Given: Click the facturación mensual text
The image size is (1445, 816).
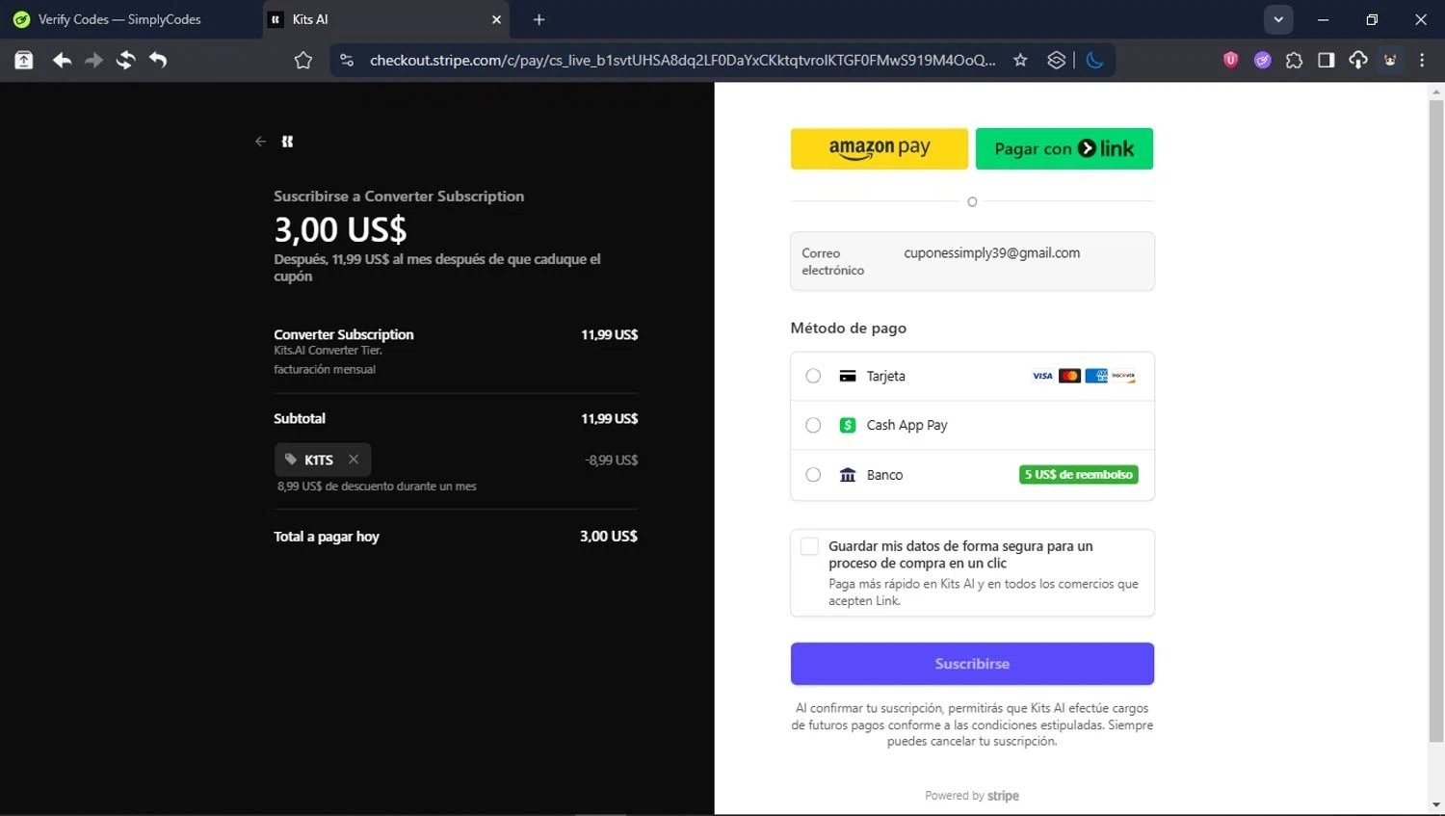Looking at the screenshot, I should pos(325,369).
